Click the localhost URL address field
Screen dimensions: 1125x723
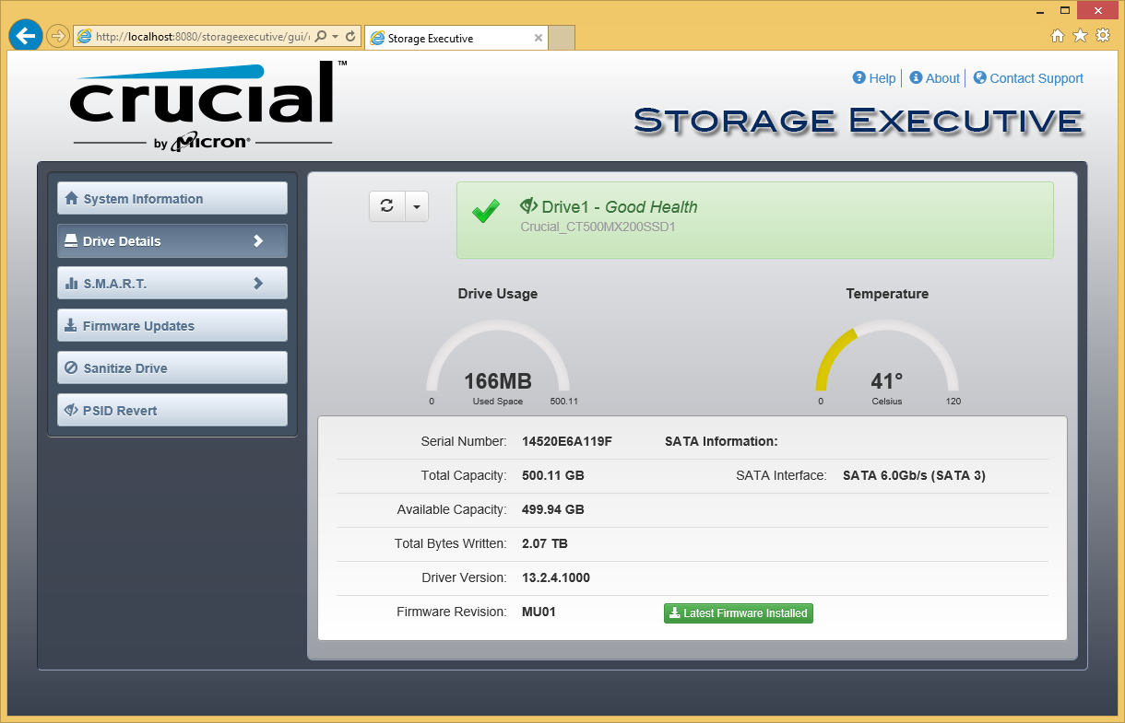tap(202, 37)
